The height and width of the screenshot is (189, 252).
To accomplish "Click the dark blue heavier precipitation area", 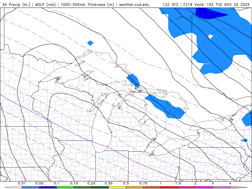I will point(209,14).
